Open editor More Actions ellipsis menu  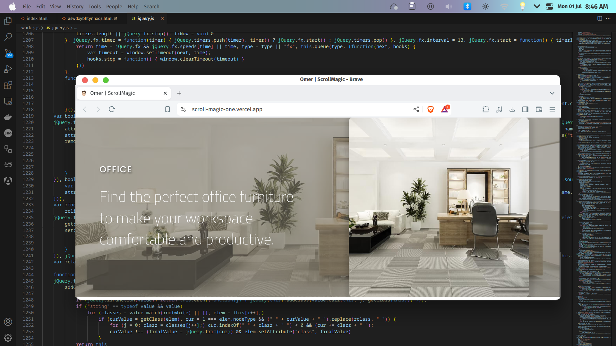[608, 18]
